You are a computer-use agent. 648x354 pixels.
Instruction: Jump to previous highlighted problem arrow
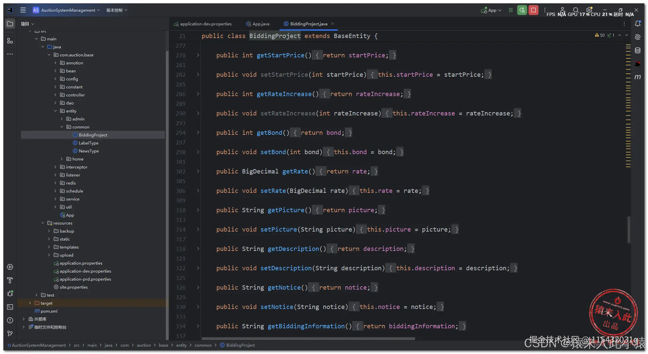pyautogui.click(x=620, y=35)
